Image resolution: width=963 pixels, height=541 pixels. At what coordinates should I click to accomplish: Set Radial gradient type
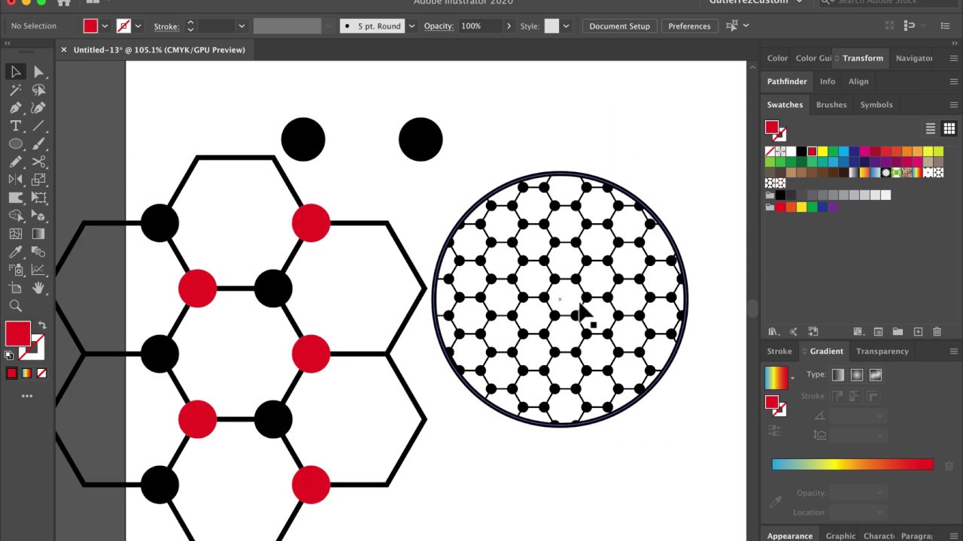857,375
